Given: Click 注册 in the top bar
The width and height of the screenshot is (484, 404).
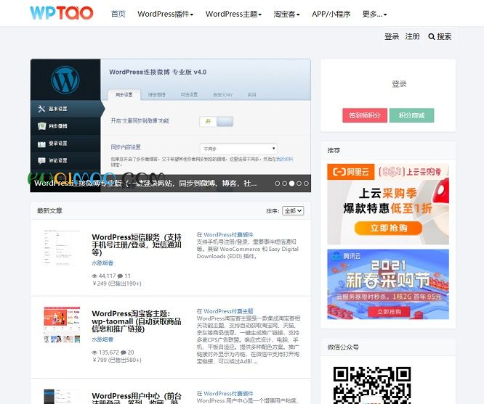Looking at the screenshot, I should [412, 37].
